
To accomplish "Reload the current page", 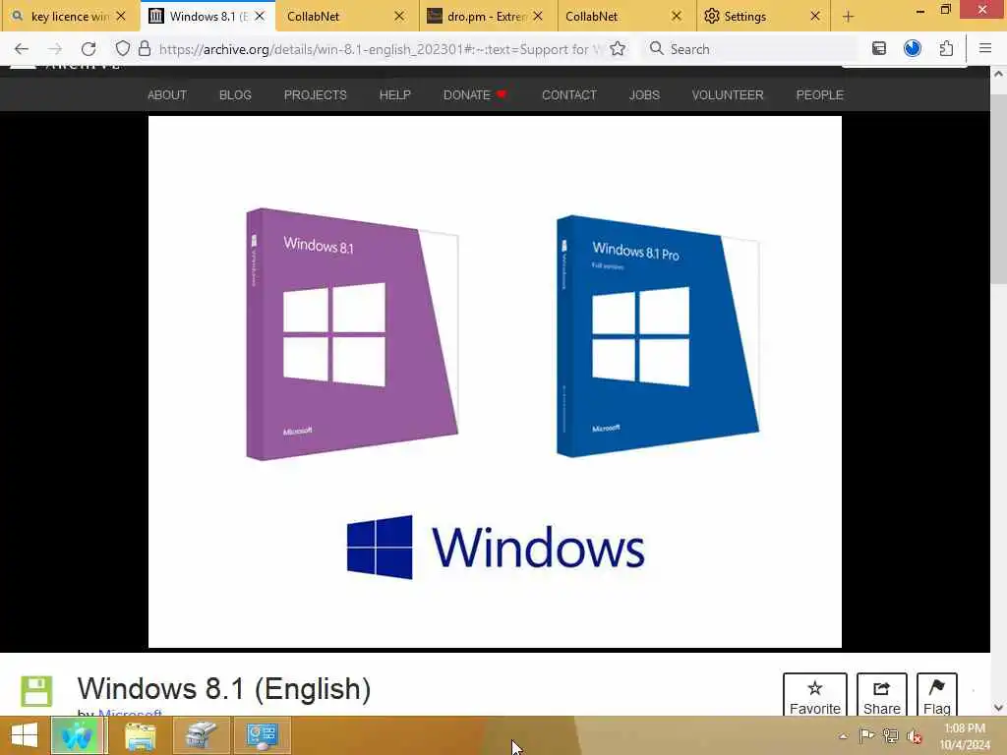I will tap(89, 49).
